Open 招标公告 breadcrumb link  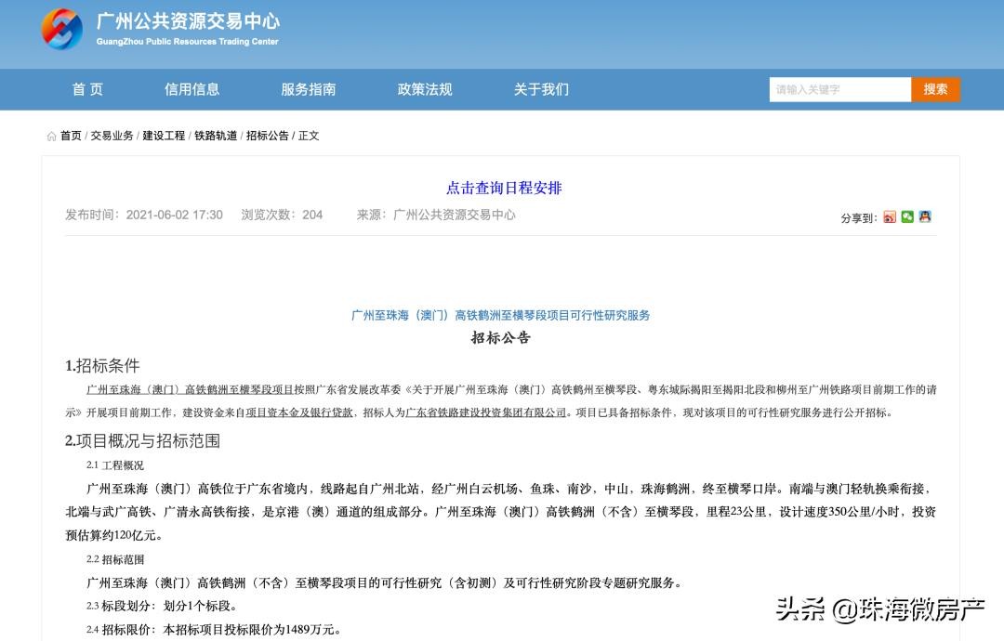coord(268,136)
